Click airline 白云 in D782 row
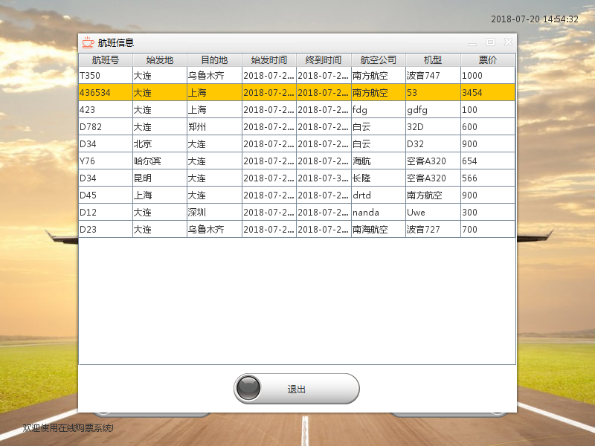The height and width of the screenshot is (446, 595). coord(379,126)
